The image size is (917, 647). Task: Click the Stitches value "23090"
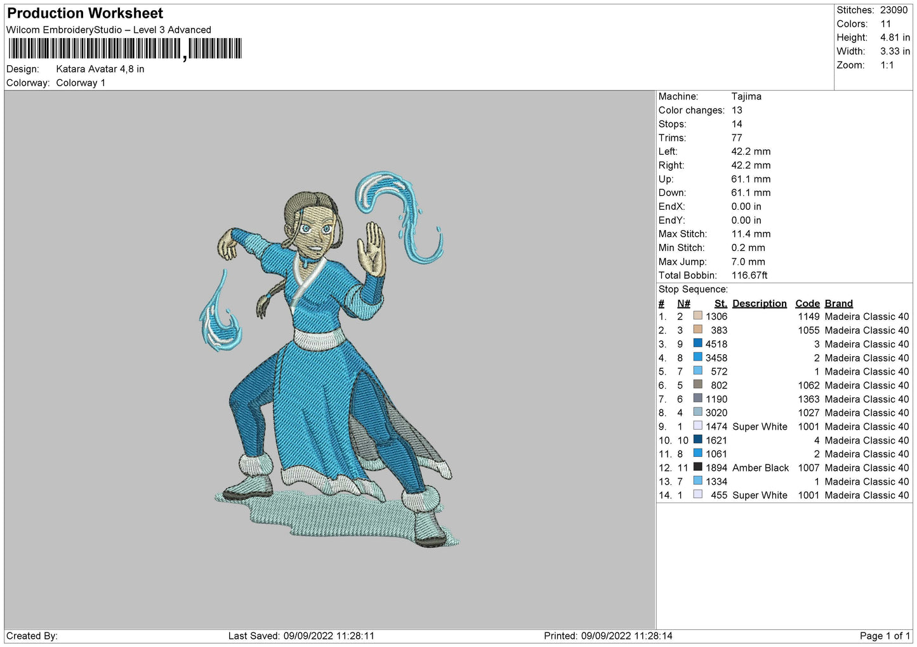point(894,10)
